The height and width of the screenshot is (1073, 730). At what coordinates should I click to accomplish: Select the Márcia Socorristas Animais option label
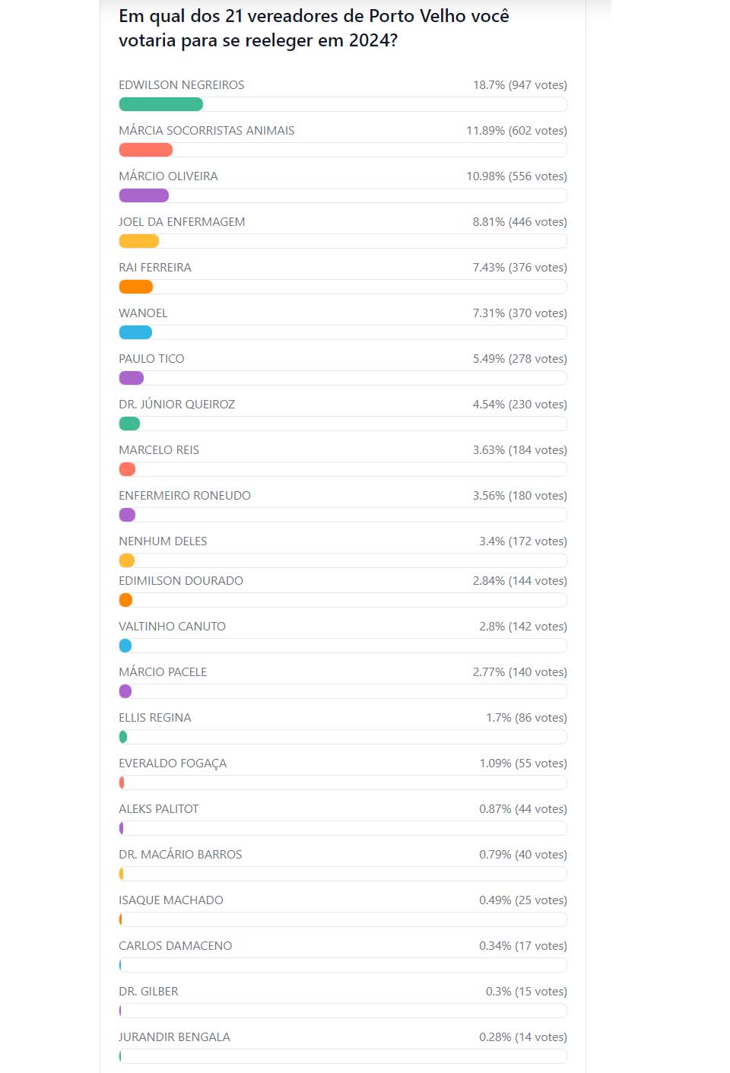coord(206,131)
